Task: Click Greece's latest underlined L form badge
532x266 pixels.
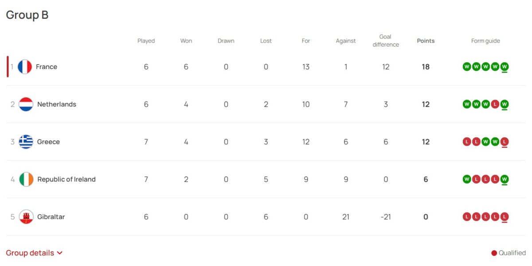Action: (505, 142)
